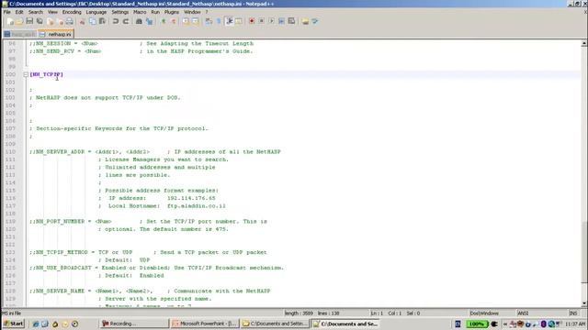
Task: Create a new document with New icon
Action: [x=10, y=21]
